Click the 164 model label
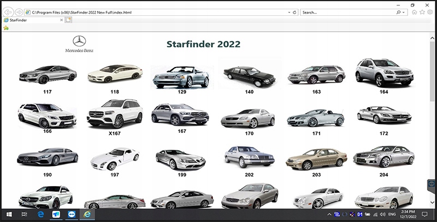The width and height of the screenshot is (437, 222). pyautogui.click(x=384, y=92)
